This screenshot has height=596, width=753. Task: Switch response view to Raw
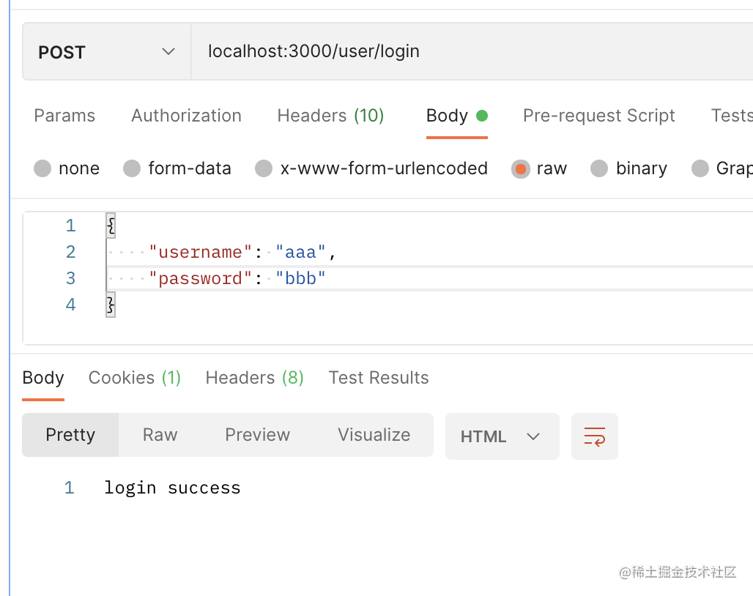click(160, 435)
